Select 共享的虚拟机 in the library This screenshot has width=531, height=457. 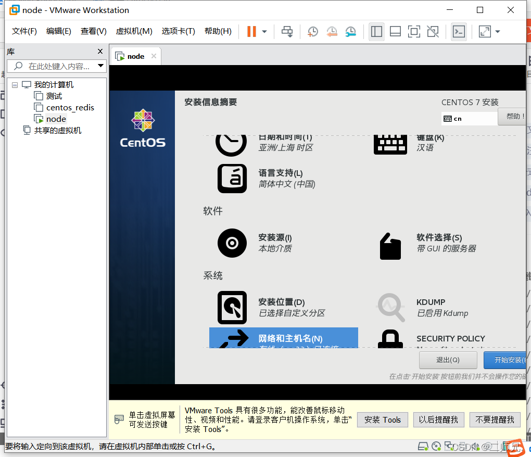tap(52, 130)
